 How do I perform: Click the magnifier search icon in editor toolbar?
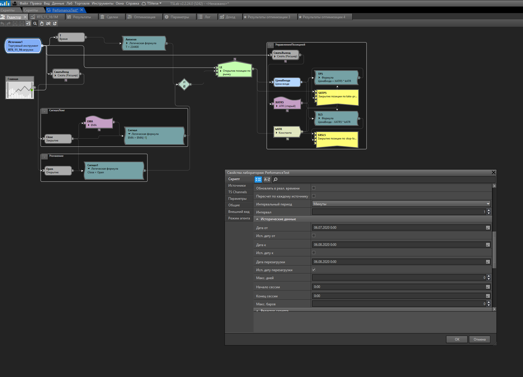pyautogui.click(x=35, y=24)
